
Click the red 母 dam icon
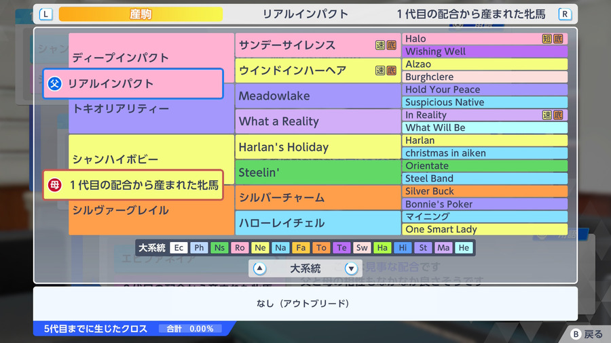tap(54, 185)
